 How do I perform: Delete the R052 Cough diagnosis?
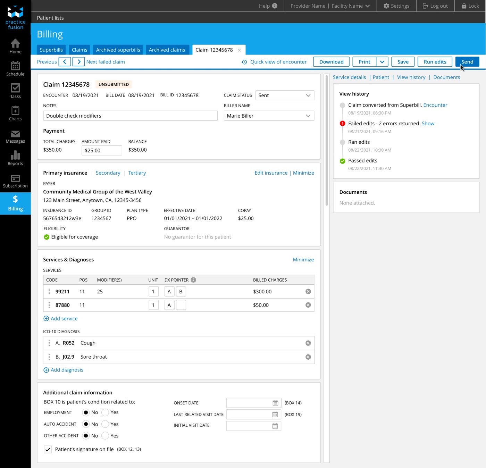308,343
